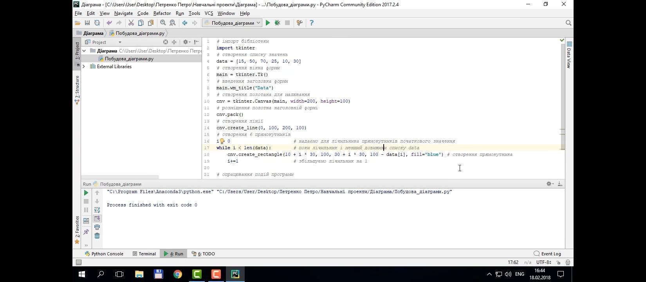Open the Event Log

pos(547,254)
